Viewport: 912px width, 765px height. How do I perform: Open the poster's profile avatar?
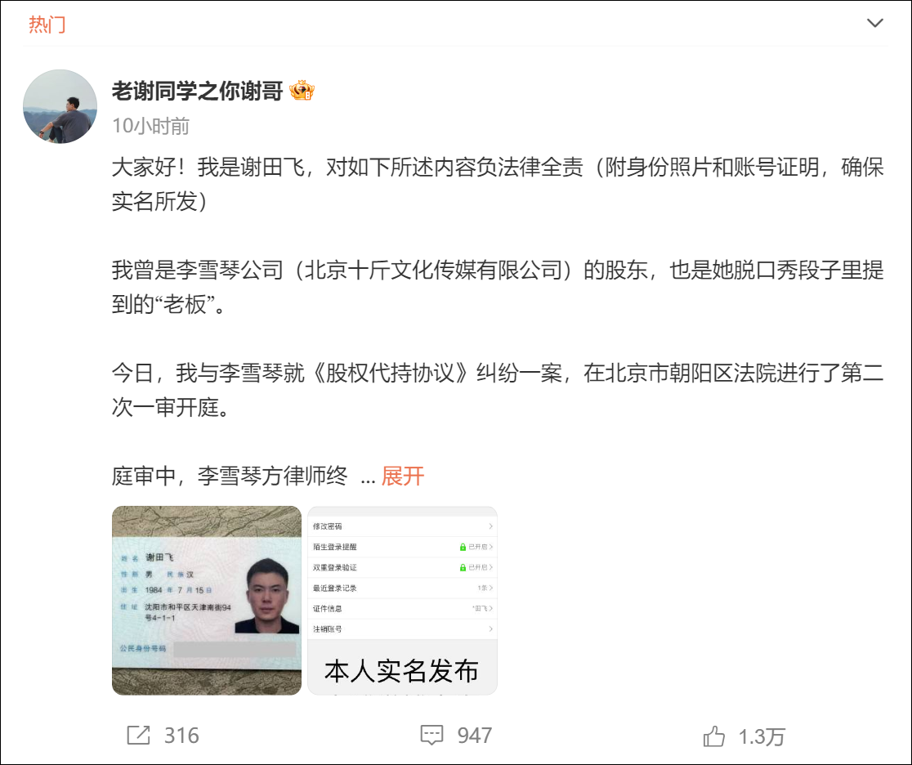(x=60, y=106)
